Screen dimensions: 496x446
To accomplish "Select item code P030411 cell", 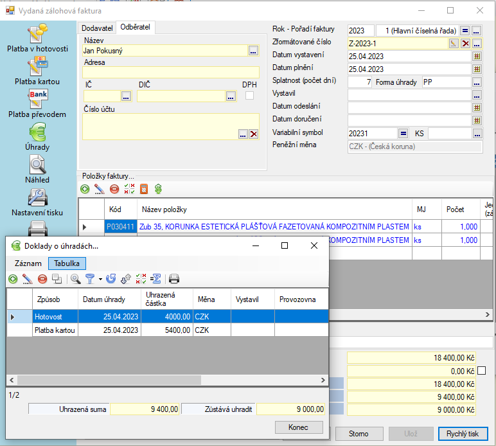I will [x=121, y=227].
